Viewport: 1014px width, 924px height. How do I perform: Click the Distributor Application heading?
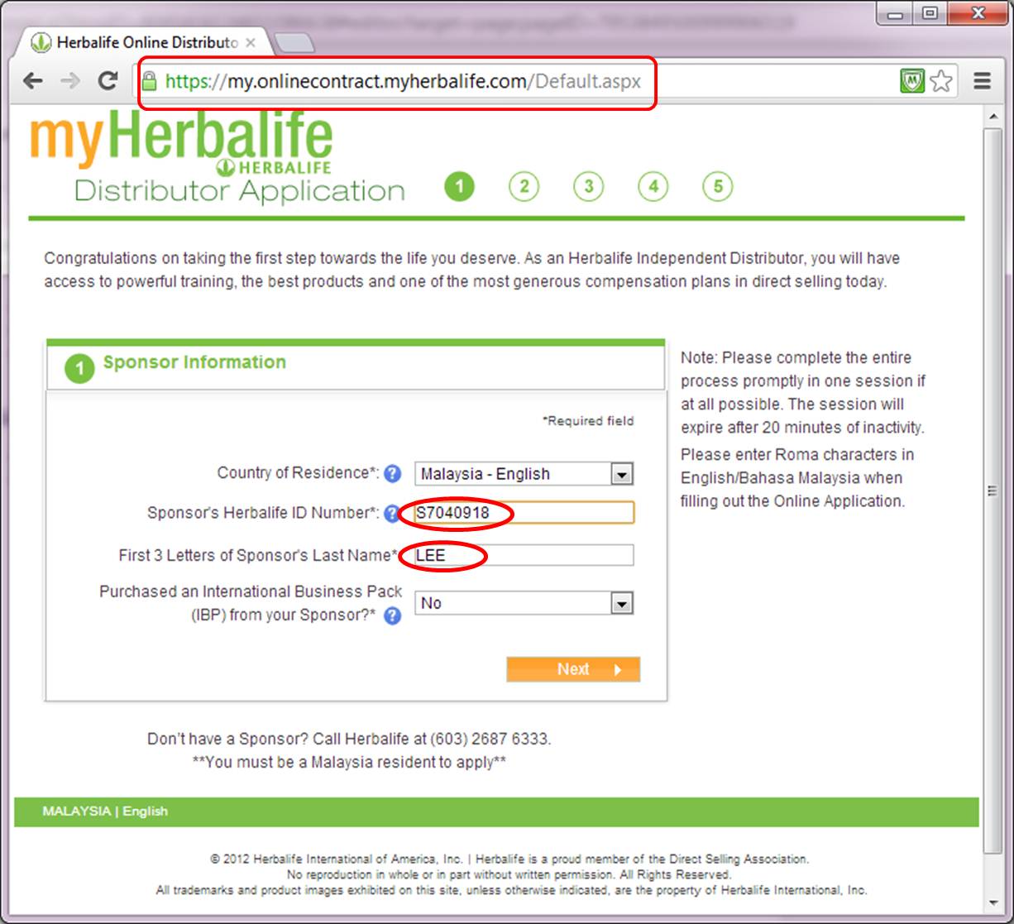click(x=239, y=191)
